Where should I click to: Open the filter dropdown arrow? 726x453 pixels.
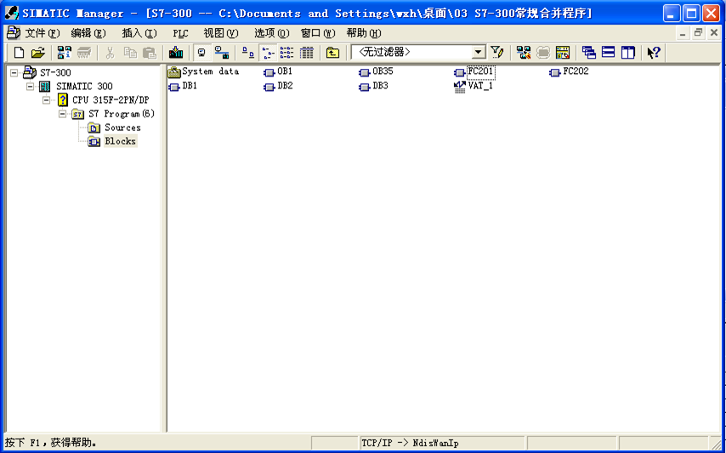coord(479,53)
